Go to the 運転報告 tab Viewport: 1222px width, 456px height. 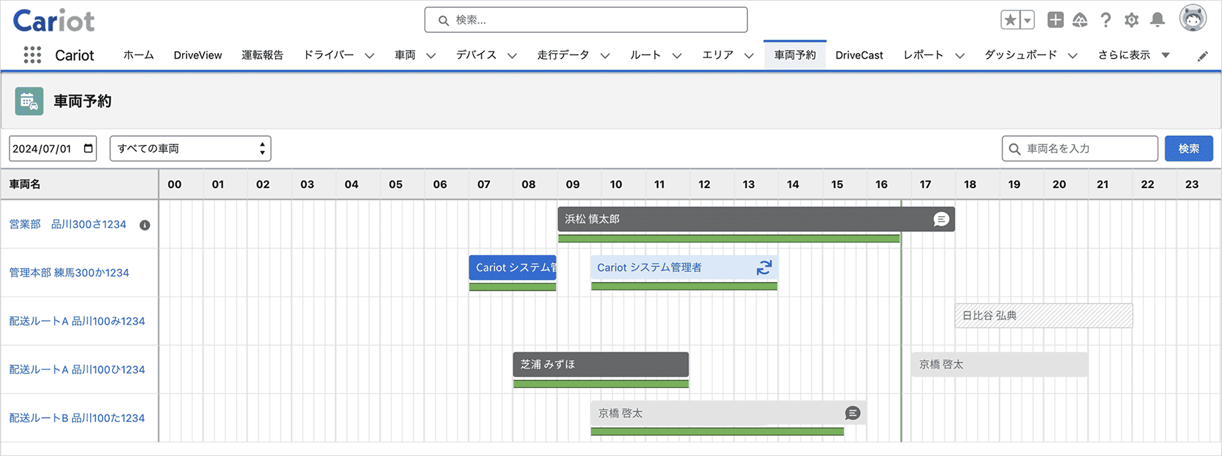click(x=262, y=55)
